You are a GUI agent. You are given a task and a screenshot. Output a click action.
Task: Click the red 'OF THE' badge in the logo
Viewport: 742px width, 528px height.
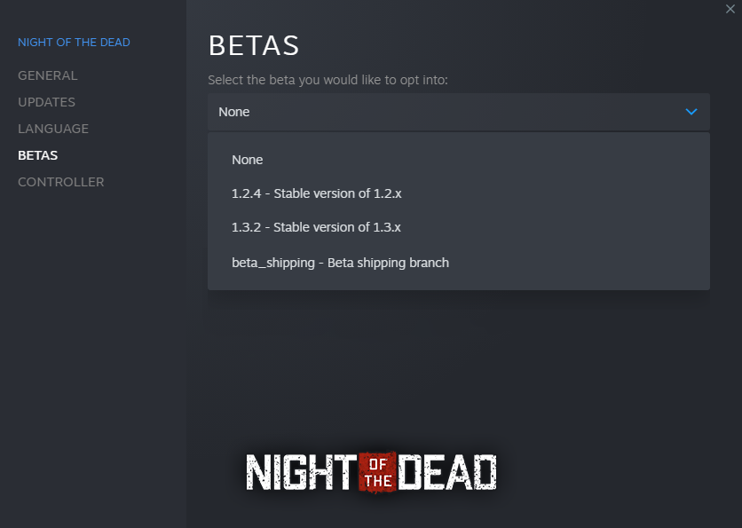tap(376, 472)
